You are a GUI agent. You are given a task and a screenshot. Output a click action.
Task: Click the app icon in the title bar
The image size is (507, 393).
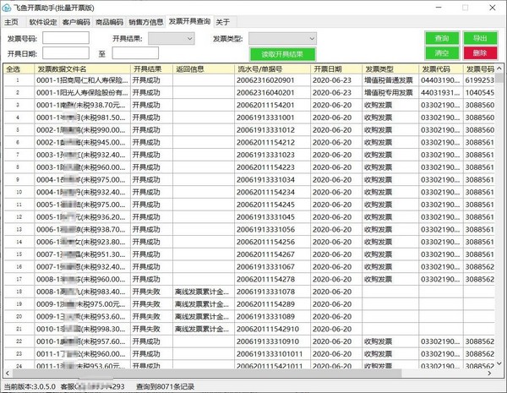click(x=8, y=7)
